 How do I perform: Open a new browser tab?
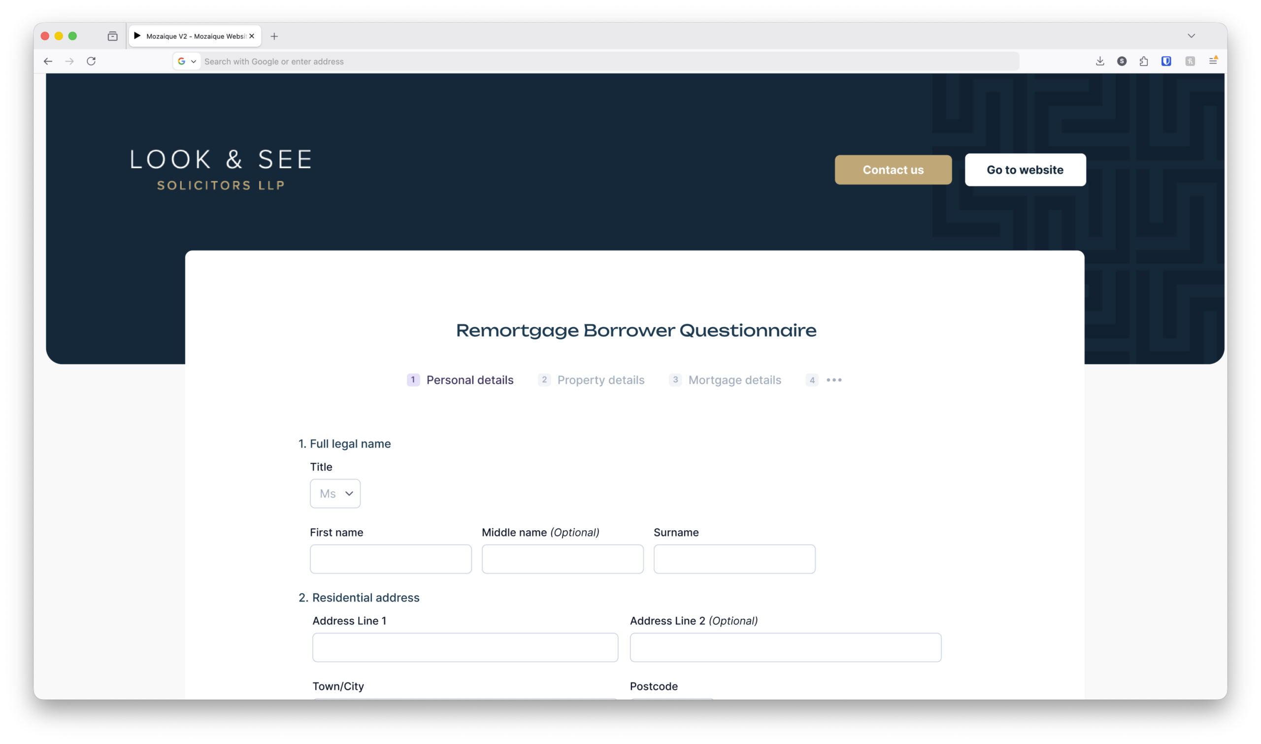pyautogui.click(x=274, y=36)
